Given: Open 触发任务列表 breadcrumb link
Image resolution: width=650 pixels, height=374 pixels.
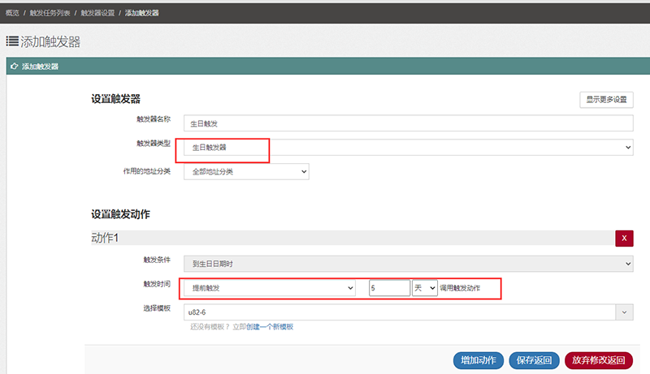Looking at the screenshot, I should coord(51,13).
